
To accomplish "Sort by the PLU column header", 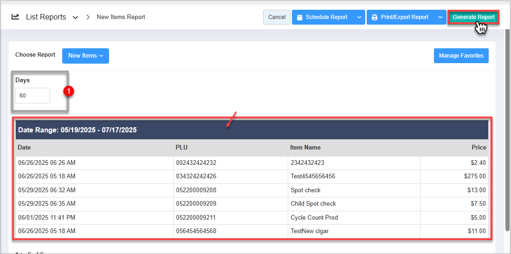I will pyautogui.click(x=181, y=147).
